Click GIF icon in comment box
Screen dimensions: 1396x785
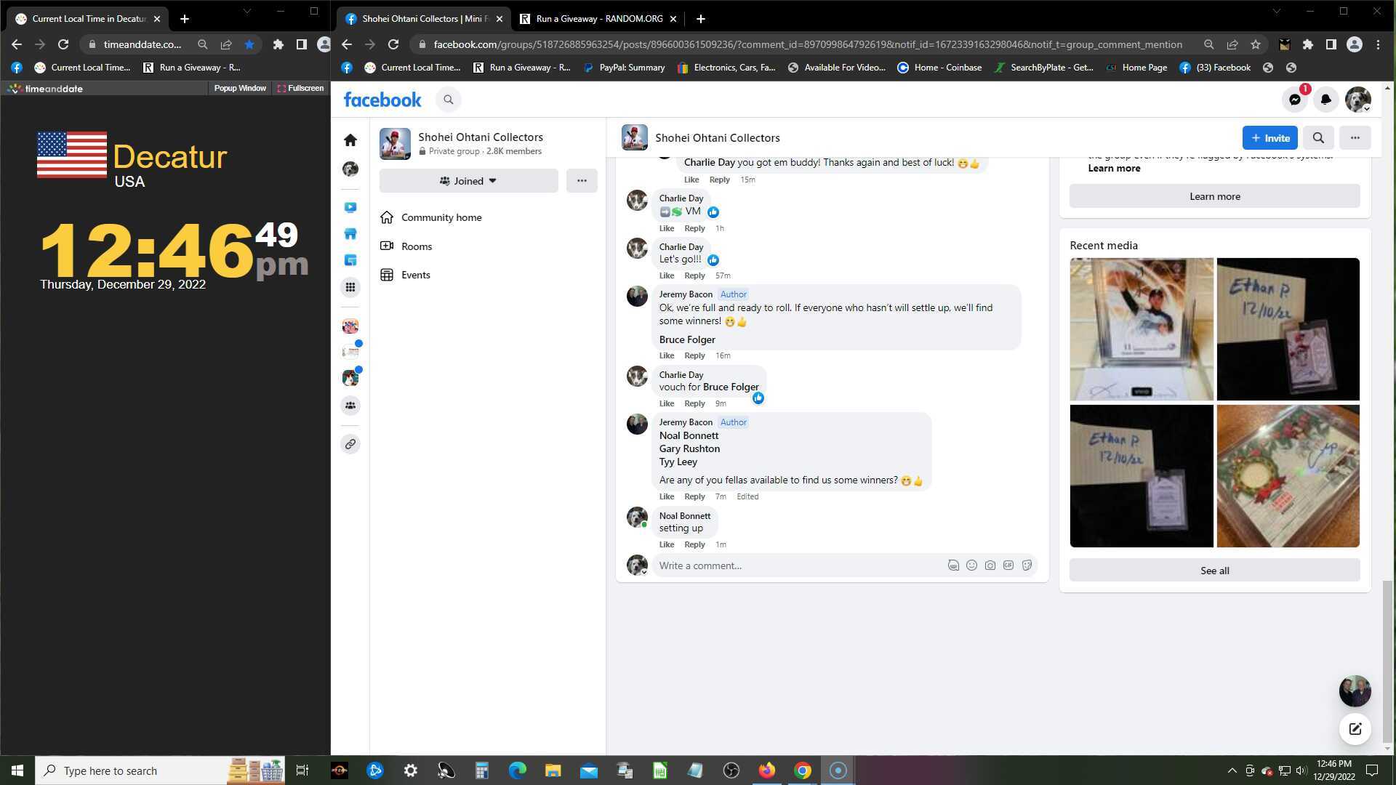click(1008, 565)
